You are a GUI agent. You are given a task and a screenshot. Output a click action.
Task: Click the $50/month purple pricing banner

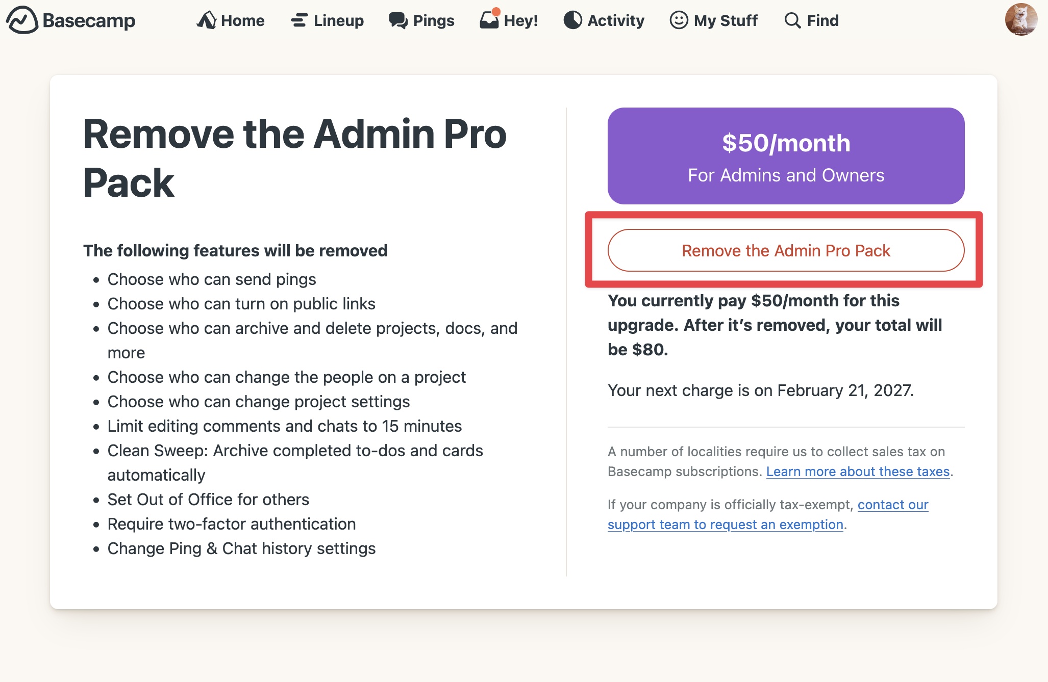786,155
